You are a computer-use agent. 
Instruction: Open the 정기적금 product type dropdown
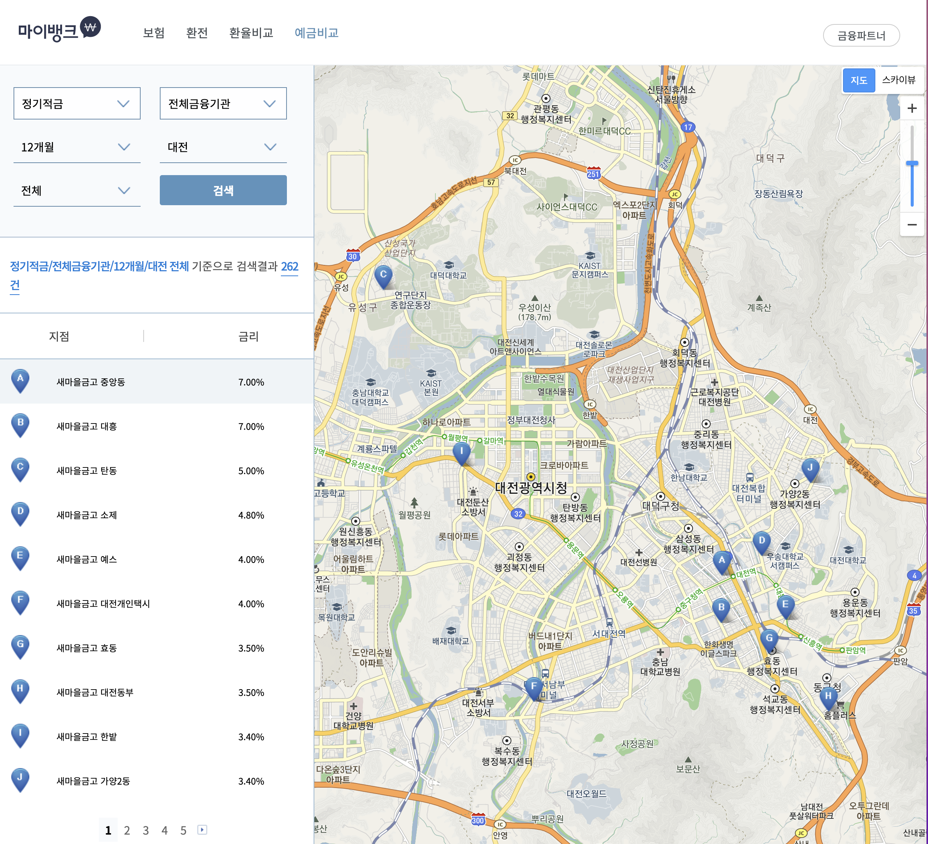pos(77,103)
